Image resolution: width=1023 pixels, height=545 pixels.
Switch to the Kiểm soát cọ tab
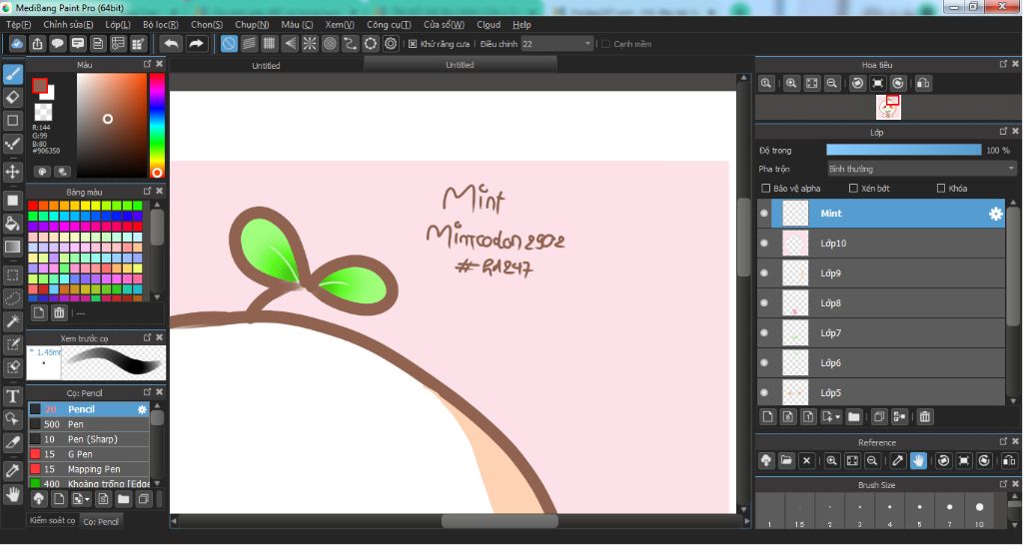coord(52,520)
